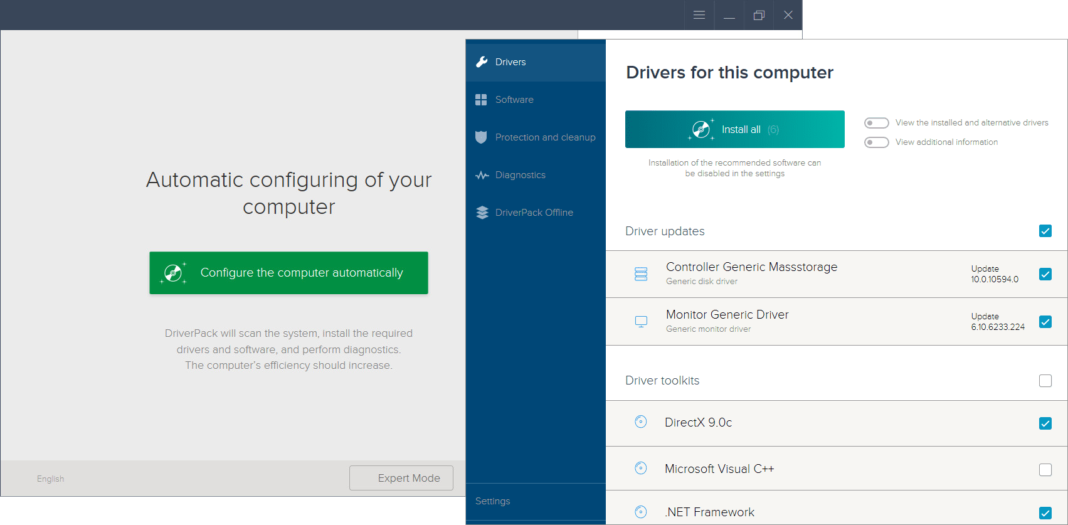Check the Microsoft Visual C++ checkbox

[x=1045, y=470]
